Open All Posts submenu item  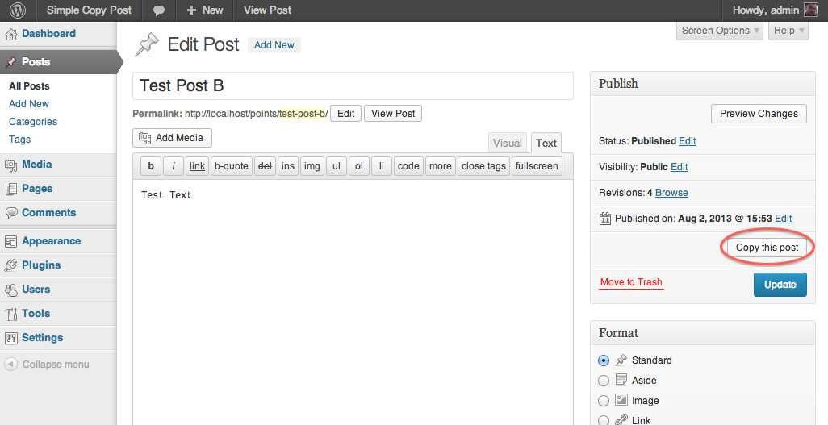pyautogui.click(x=29, y=86)
